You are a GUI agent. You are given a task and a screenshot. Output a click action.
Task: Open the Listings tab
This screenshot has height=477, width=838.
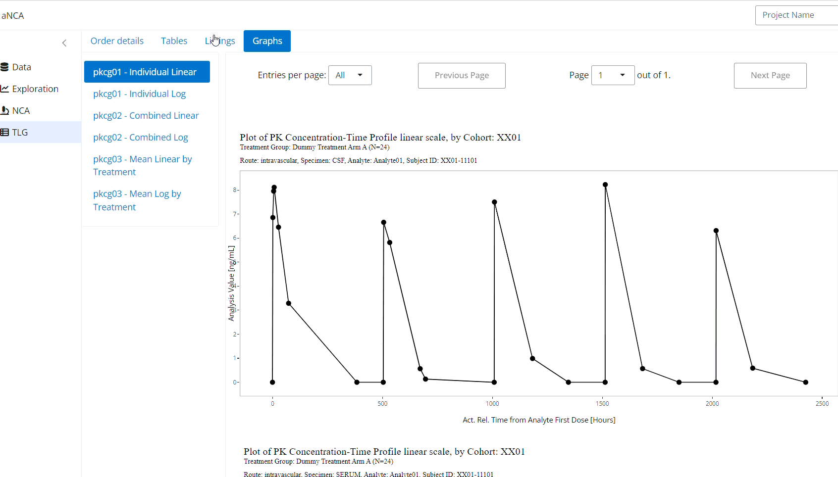click(x=220, y=41)
